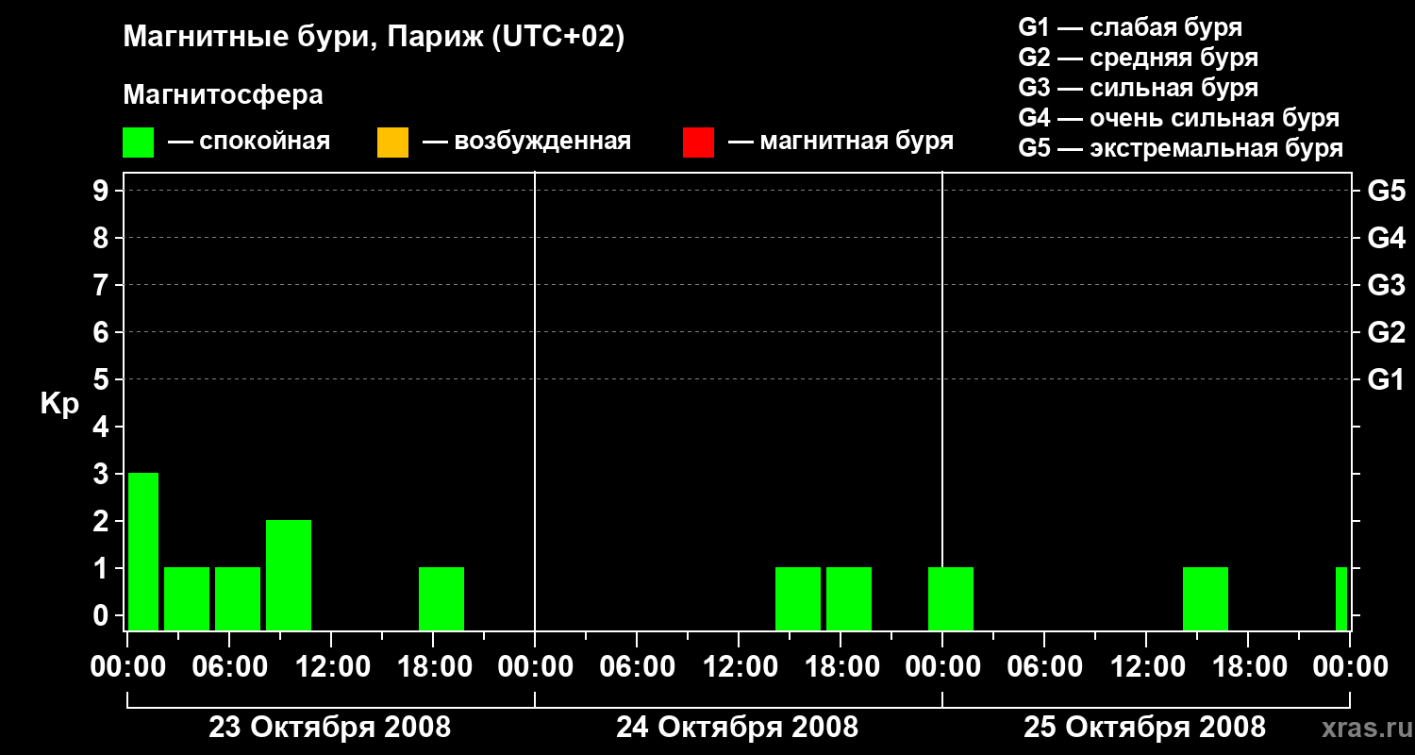Click the 15:00 bar on 25 October
Image resolution: width=1415 pixels, height=755 pixels.
click(x=1206, y=598)
